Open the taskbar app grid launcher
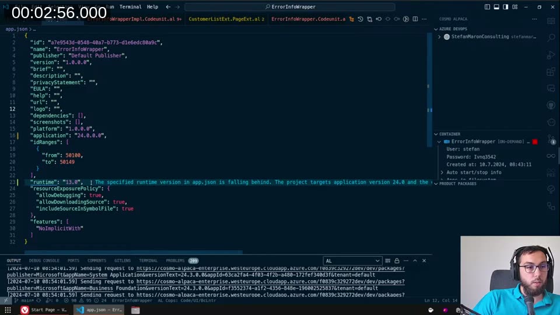 pos(8,310)
